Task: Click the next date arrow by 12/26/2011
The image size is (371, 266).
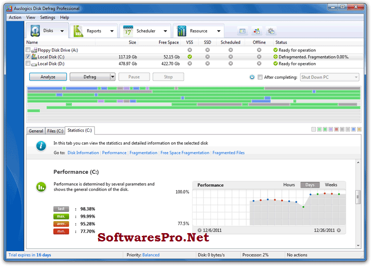Action: click(339, 230)
